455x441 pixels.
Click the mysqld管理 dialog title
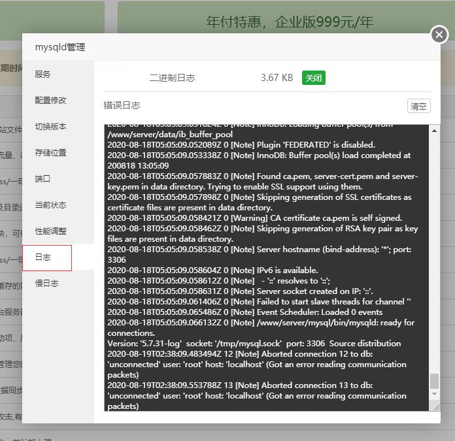(x=60, y=47)
